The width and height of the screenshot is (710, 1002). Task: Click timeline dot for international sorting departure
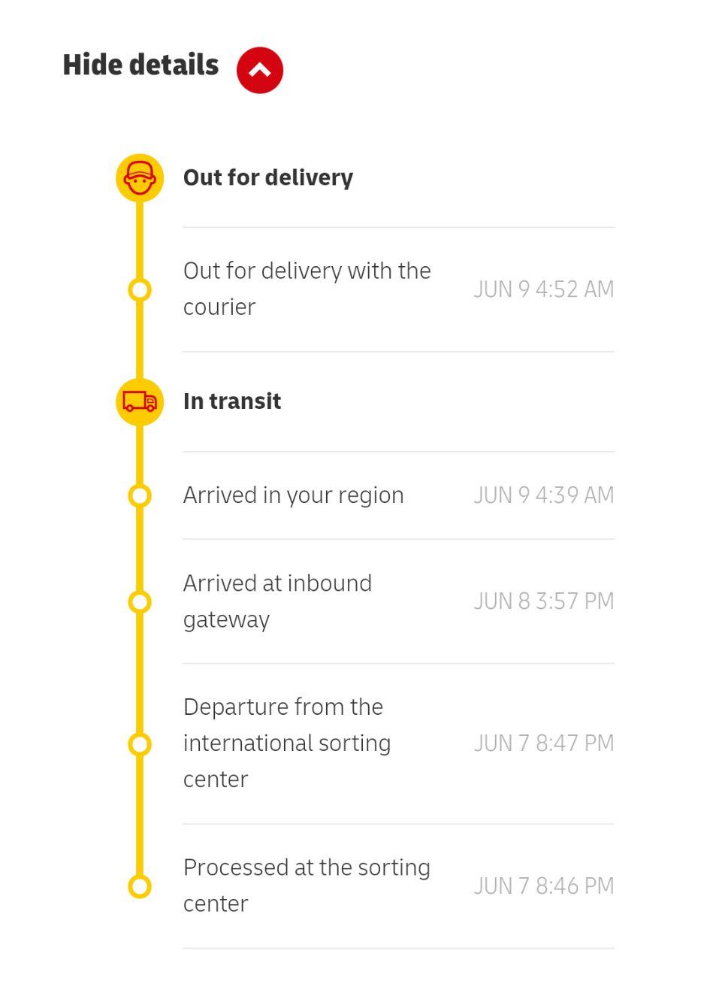[140, 744]
